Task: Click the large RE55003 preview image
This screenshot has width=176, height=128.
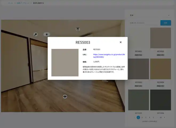Action: 65,63
